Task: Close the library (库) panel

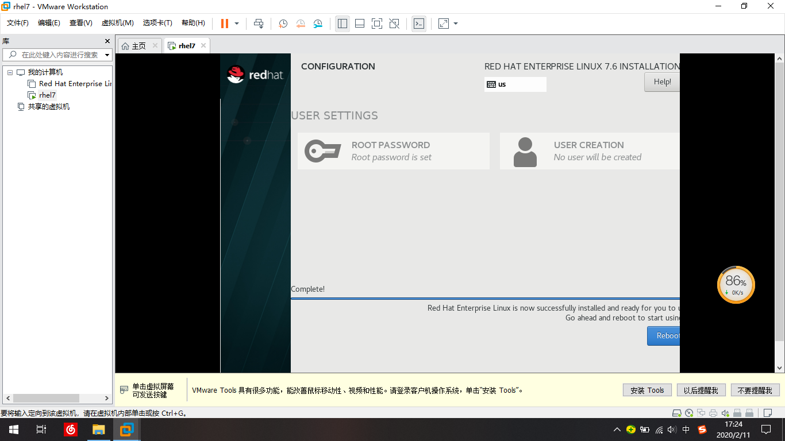Action: (x=107, y=41)
